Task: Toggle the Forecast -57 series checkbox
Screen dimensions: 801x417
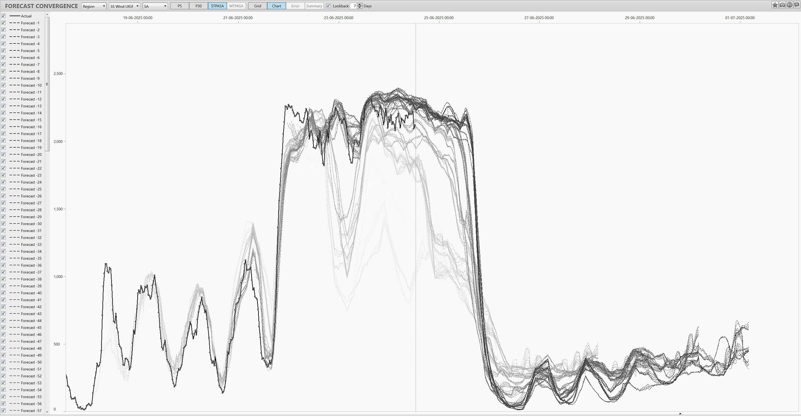Action: (x=3, y=410)
